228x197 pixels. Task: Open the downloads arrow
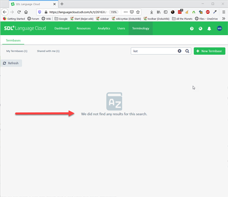(151, 12)
